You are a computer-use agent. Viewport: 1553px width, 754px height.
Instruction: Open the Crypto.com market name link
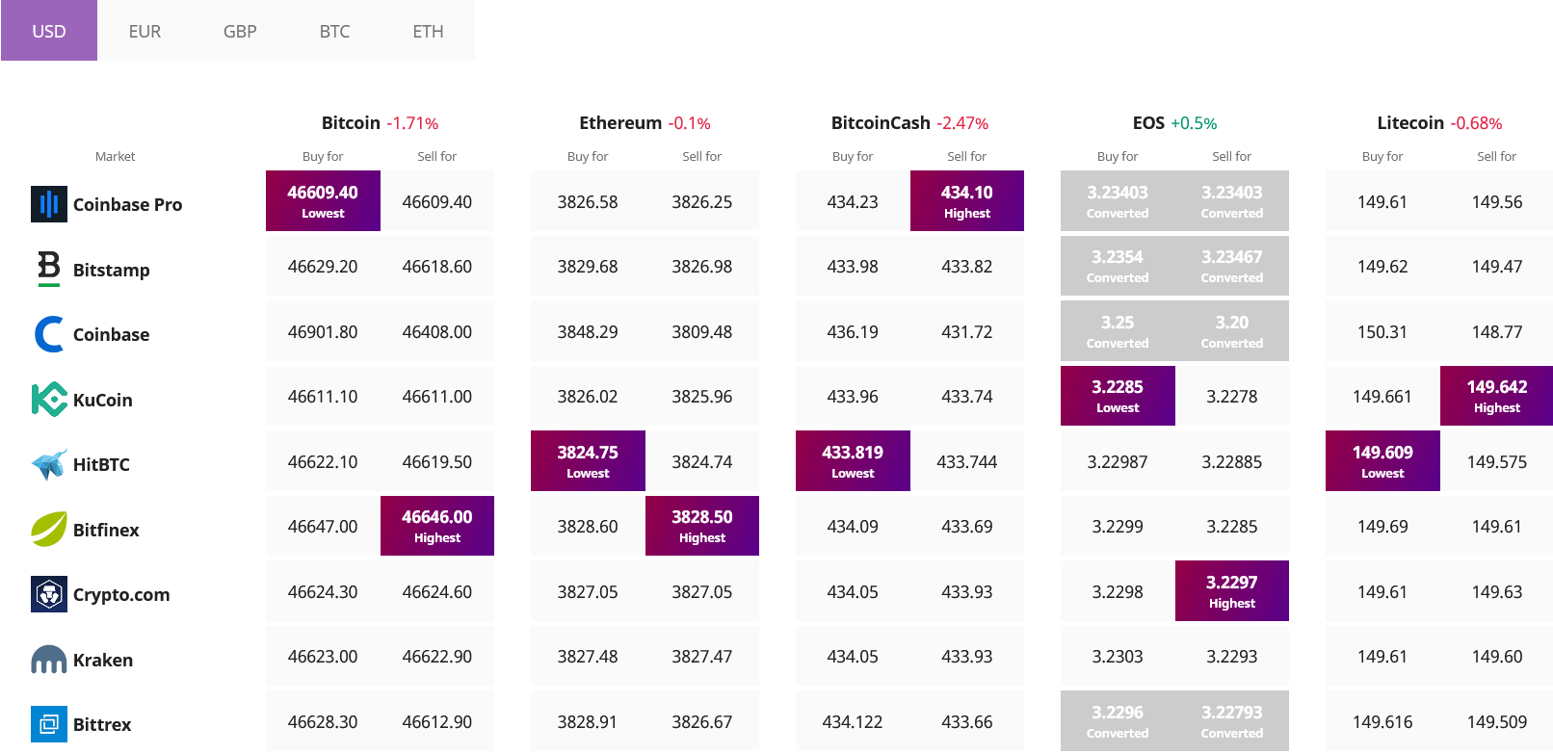121,594
